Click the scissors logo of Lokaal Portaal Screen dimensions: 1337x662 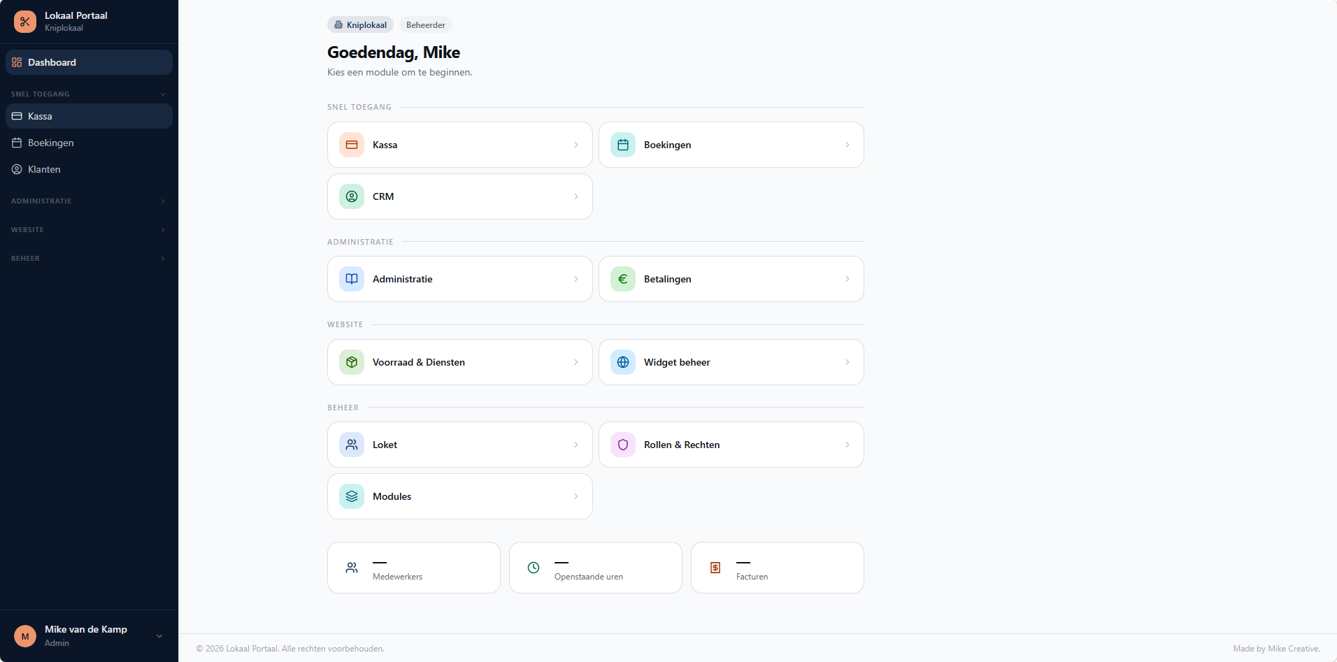[x=25, y=22]
